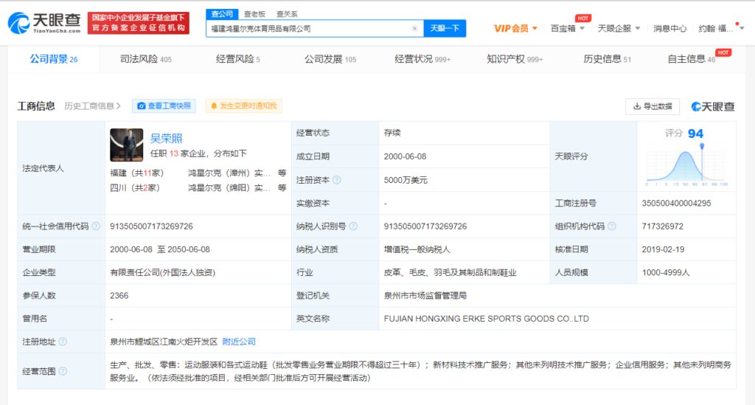Image resolution: width=755 pixels, height=405 pixels.
Task: Click credit code 913505007173269726 under 统一社会信用代码
Action: point(151,226)
